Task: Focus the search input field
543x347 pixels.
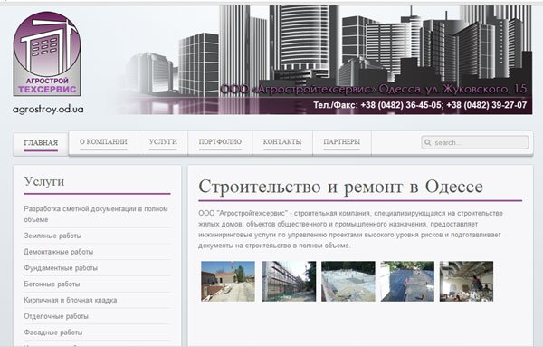Action: [475, 142]
